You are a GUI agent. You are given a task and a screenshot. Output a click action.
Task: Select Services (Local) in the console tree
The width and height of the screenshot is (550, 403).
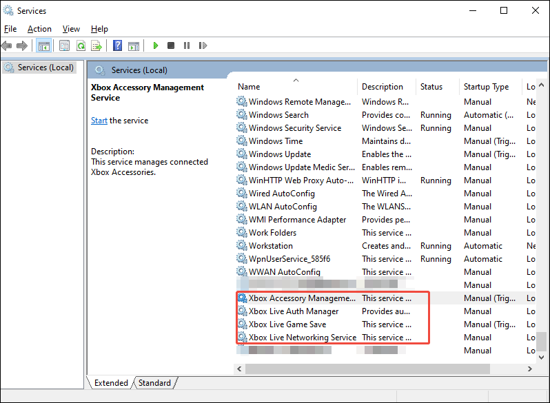pyautogui.click(x=39, y=67)
